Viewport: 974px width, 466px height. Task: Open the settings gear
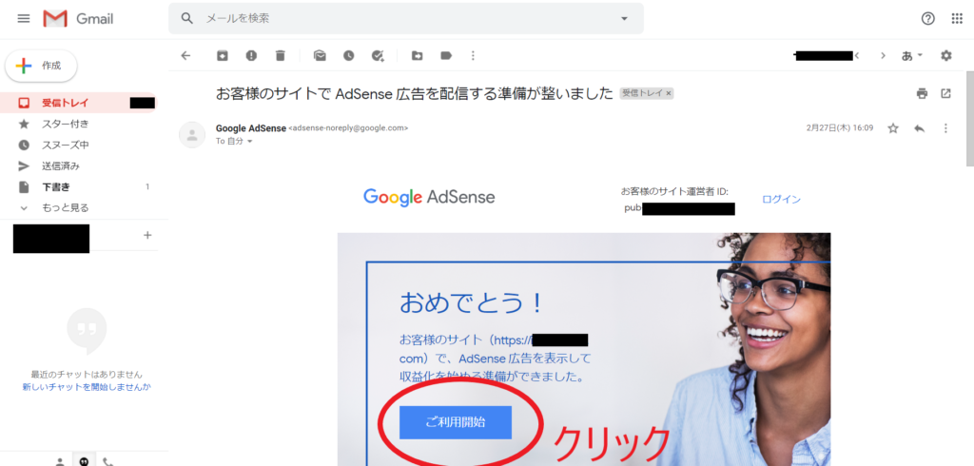coord(946,56)
